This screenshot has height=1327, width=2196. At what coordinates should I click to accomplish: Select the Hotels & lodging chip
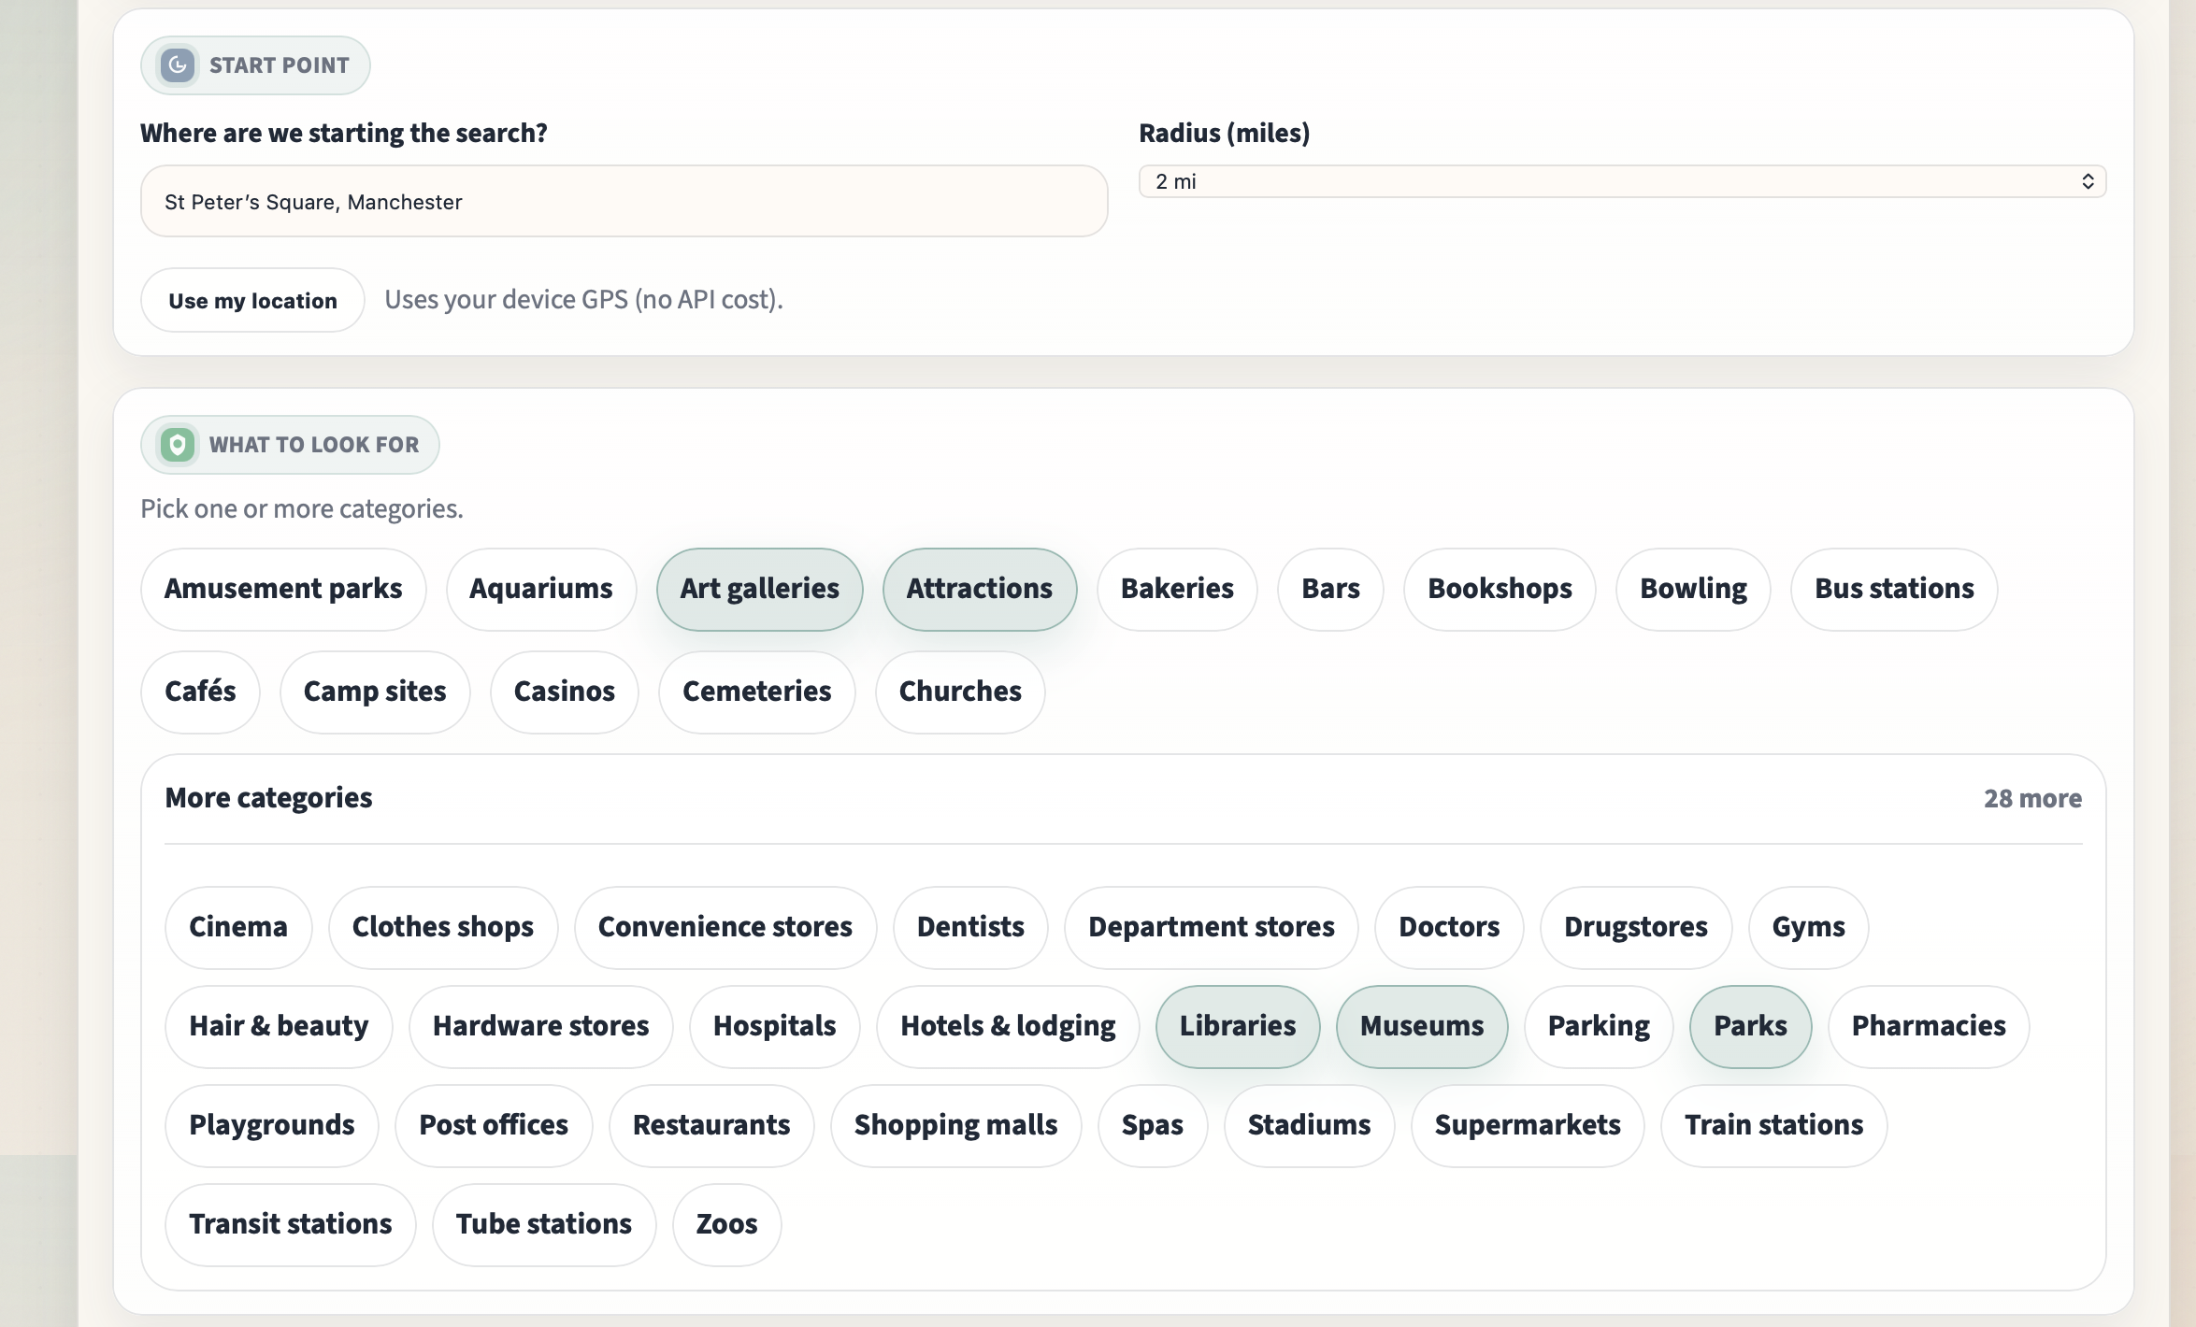click(1007, 1026)
